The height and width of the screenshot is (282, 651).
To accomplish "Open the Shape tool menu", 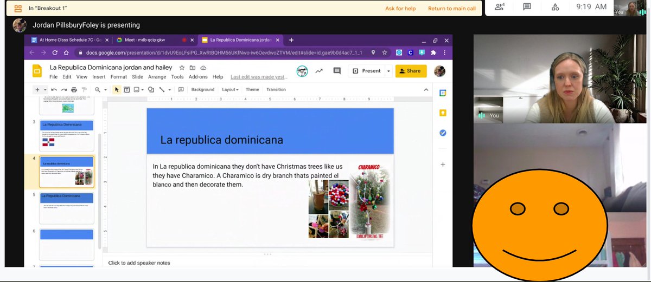I will point(151,89).
